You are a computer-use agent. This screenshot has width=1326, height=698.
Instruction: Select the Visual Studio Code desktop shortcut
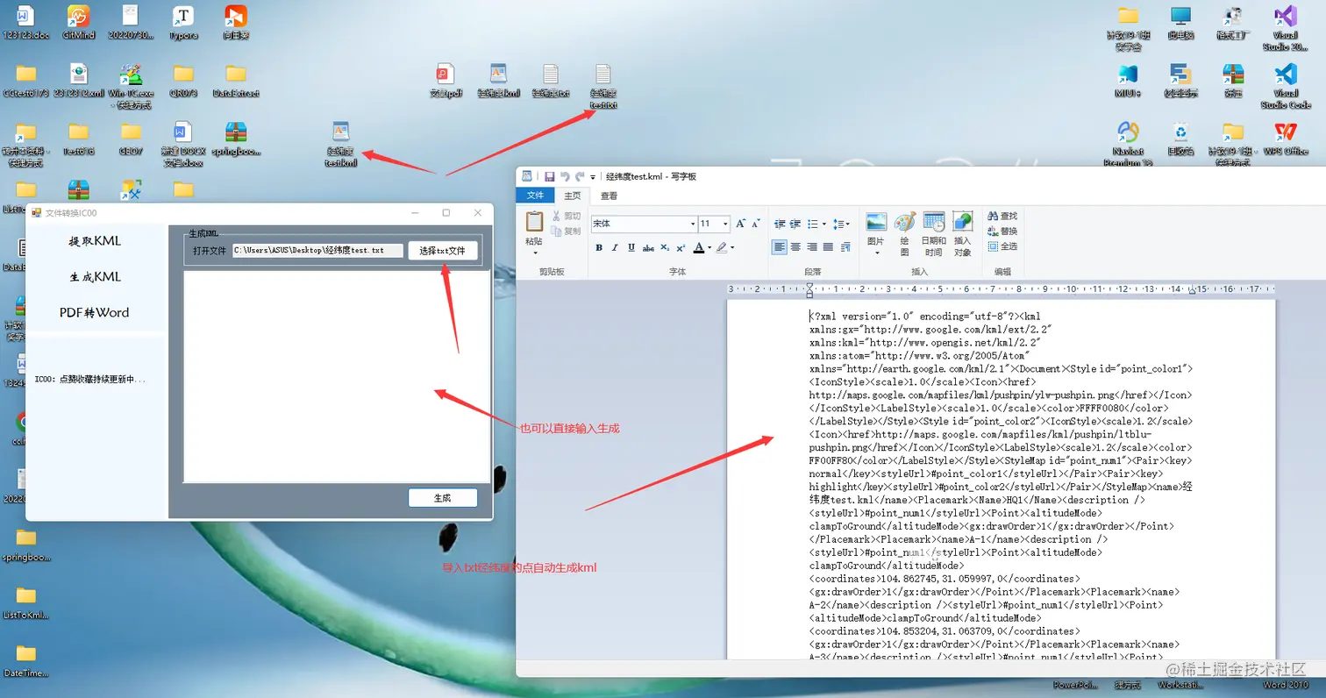click(1286, 86)
